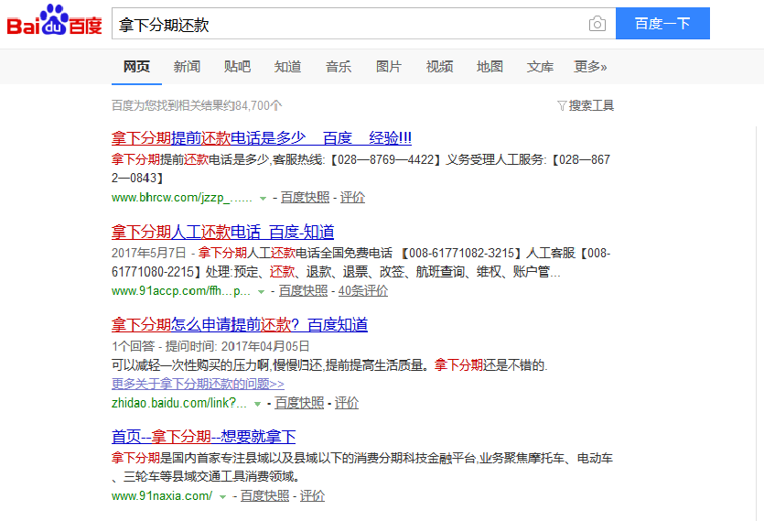Image resolution: width=764 pixels, height=521 pixels.
Task: Click text 1个回答 - 提问时间
Action: click(x=164, y=346)
